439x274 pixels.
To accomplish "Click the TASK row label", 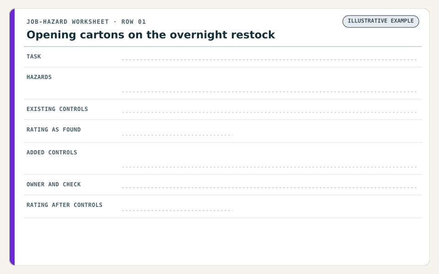I will click(33, 57).
